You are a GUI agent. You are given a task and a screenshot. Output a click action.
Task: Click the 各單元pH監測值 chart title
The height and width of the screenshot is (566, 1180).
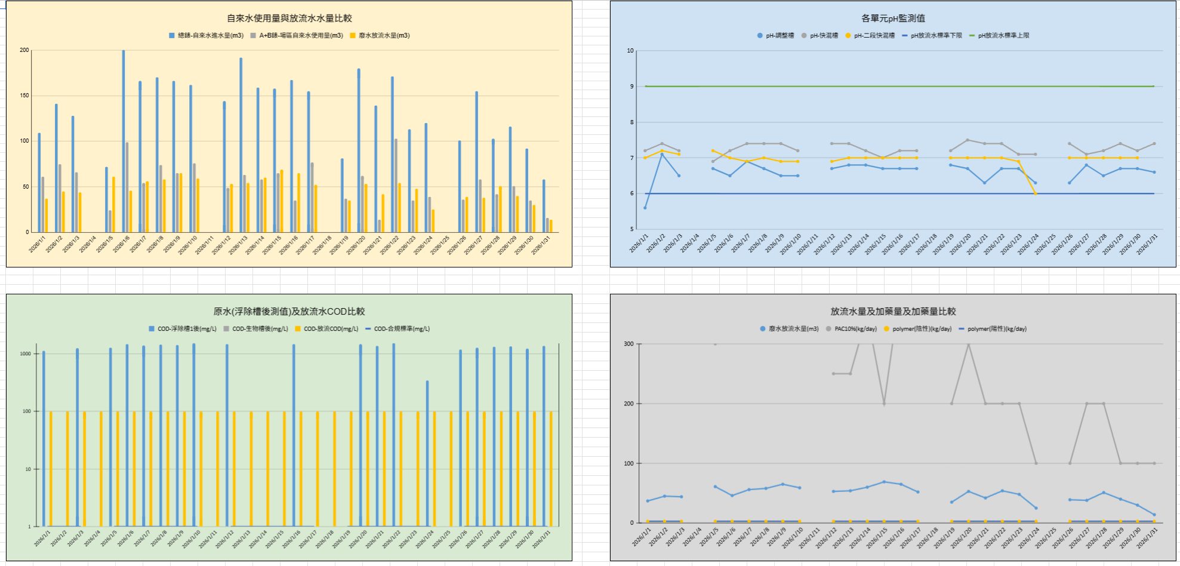click(x=893, y=19)
